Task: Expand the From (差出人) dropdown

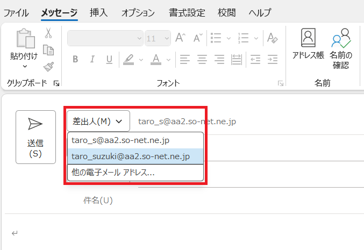Action: 98,121
